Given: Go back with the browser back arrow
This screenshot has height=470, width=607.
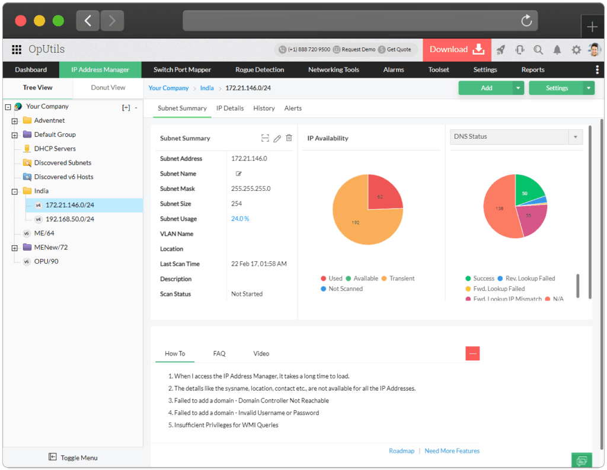Looking at the screenshot, I should (88, 21).
